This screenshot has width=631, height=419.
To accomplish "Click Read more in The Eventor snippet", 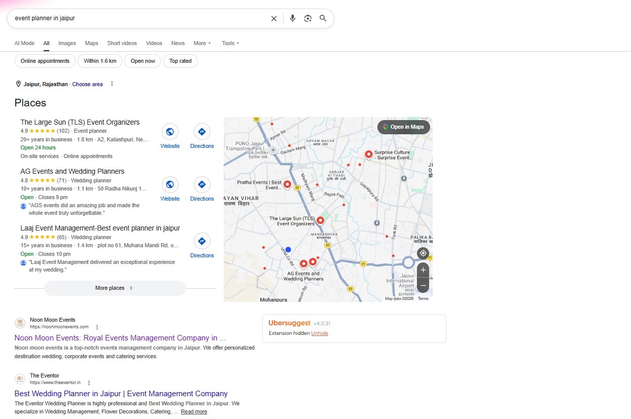I will point(194,411).
